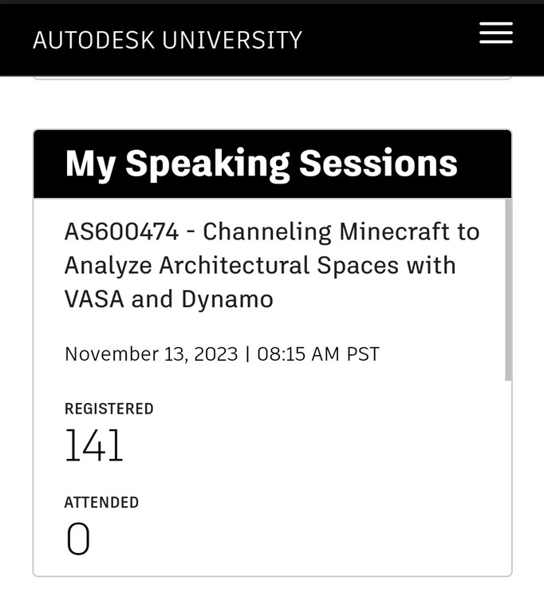Click the Autodesk University logo text
This screenshot has height=613, width=544.
tap(168, 40)
